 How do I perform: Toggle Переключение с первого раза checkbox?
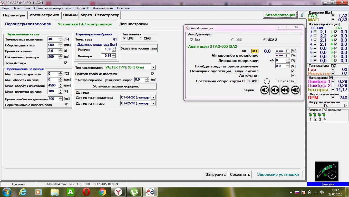coord(66,105)
